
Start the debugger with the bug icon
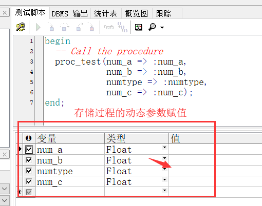(21, 27)
